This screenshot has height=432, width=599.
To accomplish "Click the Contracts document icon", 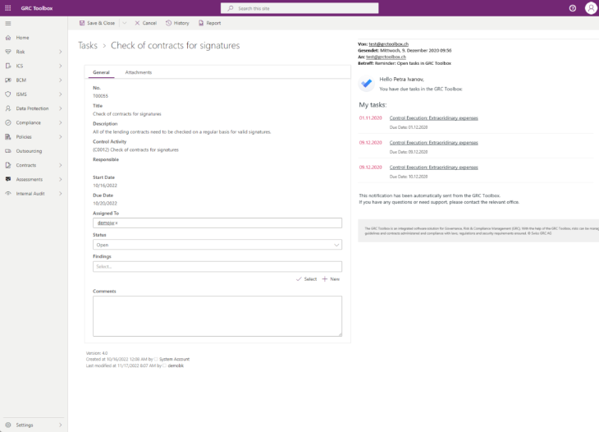I will [8, 165].
